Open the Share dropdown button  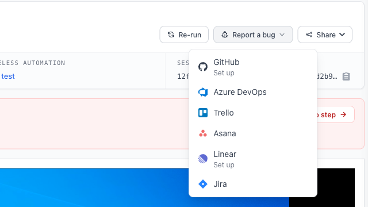pos(325,34)
